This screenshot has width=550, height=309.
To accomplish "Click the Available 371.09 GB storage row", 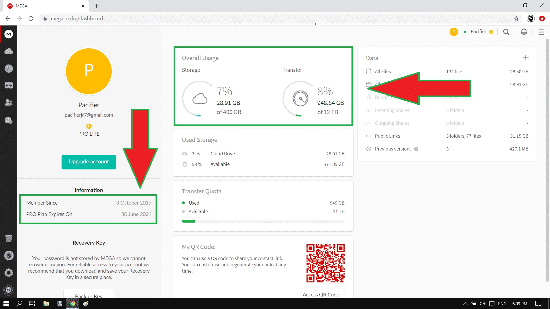I will pos(263,164).
